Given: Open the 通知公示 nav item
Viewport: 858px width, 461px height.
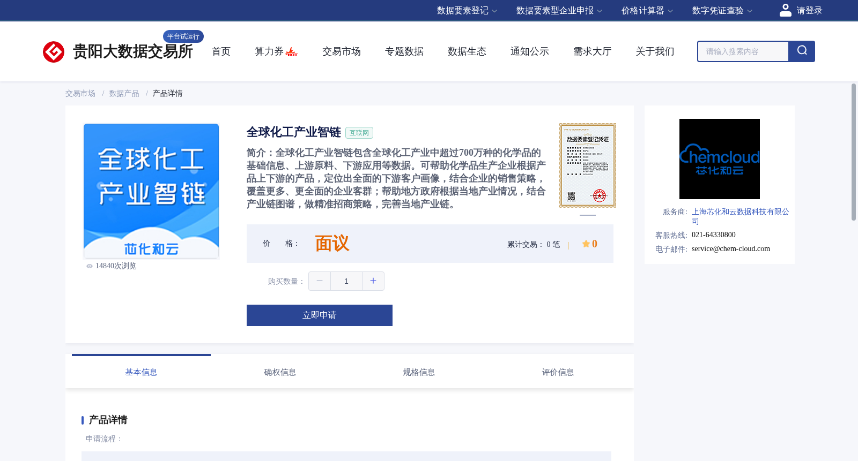Looking at the screenshot, I should [x=530, y=51].
